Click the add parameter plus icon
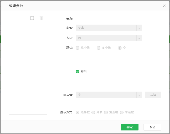Viewport: 170px width, 134px height. click(x=32, y=18)
